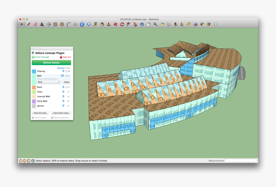Activate the Arc tool
The width and height of the screenshot is (276, 187).
68,24
